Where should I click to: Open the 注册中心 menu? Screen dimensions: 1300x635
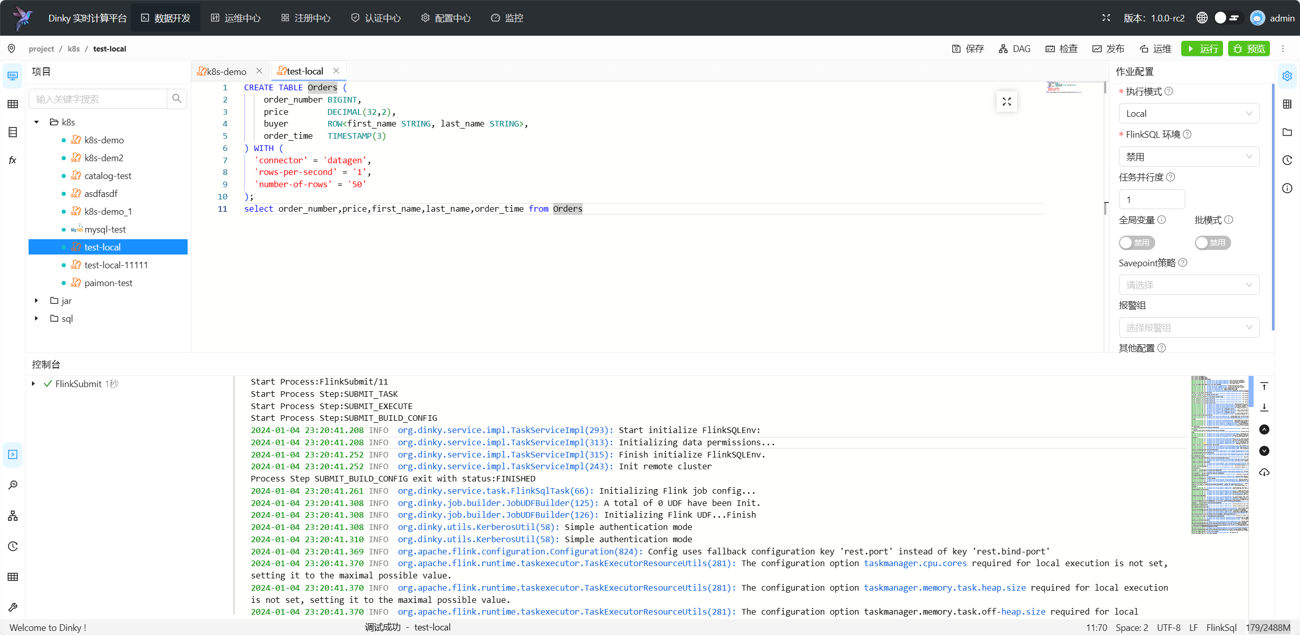coord(306,18)
